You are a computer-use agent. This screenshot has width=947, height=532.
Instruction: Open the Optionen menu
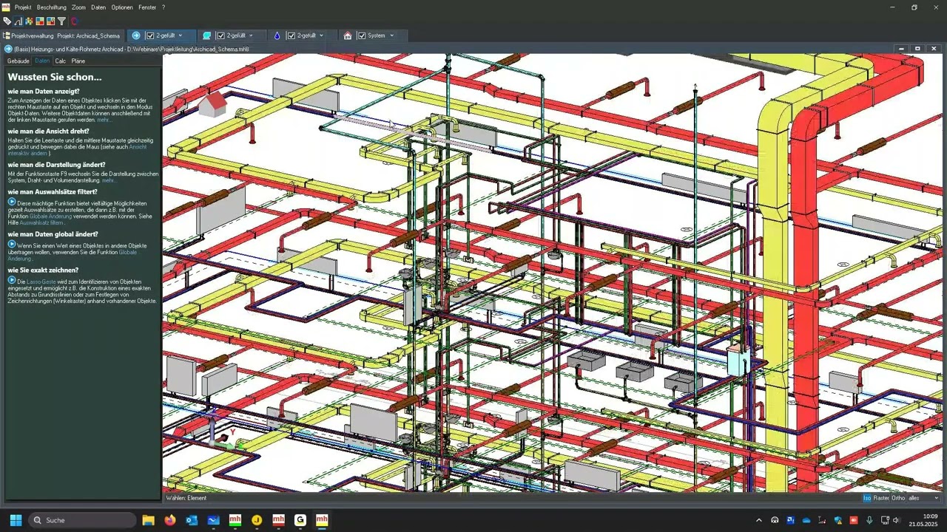click(122, 7)
